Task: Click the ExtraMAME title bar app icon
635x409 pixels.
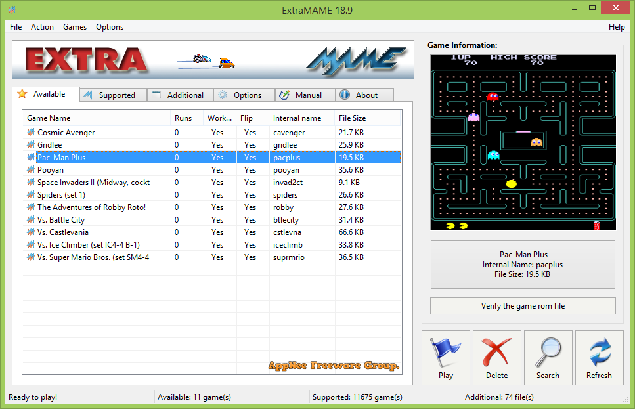Action: click(x=12, y=9)
